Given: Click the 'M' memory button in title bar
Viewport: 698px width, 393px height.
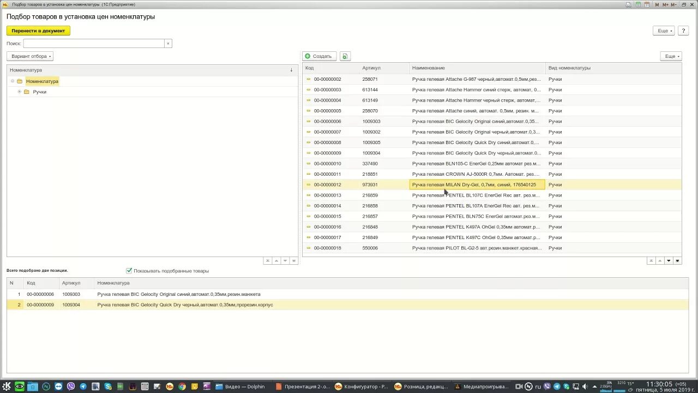Looking at the screenshot, I should pos(657,4).
